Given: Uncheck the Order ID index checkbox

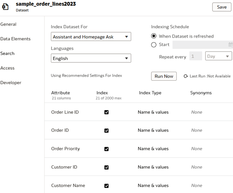Looking at the screenshot, I should click(x=106, y=131).
